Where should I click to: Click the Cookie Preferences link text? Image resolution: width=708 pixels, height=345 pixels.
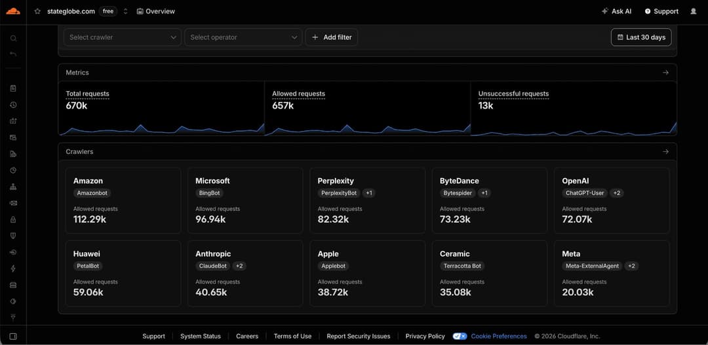[x=499, y=336]
